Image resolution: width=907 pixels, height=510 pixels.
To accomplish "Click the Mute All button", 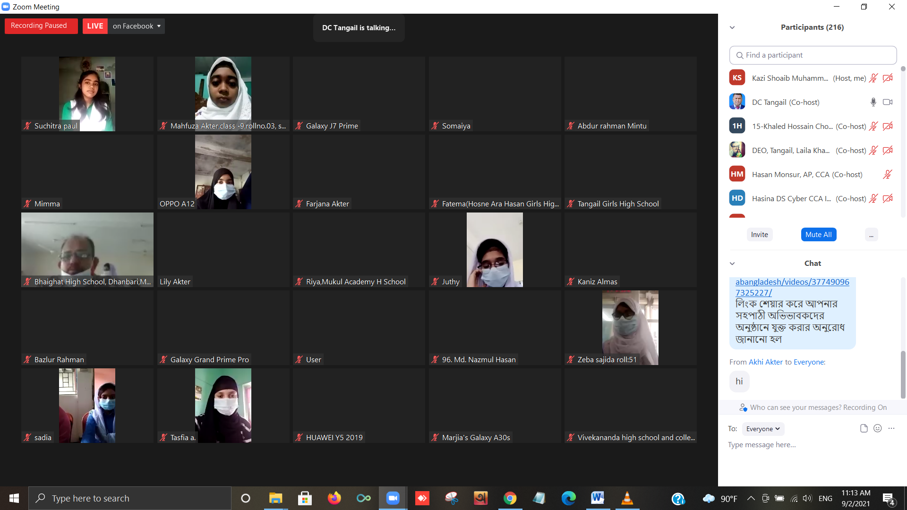I will pos(819,235).
